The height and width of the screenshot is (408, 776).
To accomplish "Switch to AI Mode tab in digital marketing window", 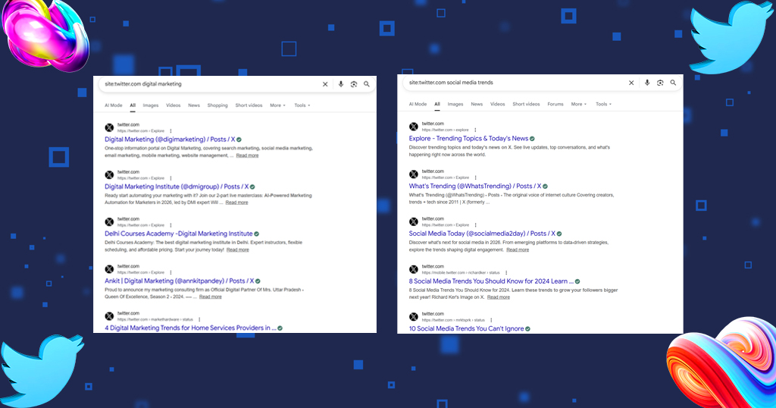I will tap(114, 105).
